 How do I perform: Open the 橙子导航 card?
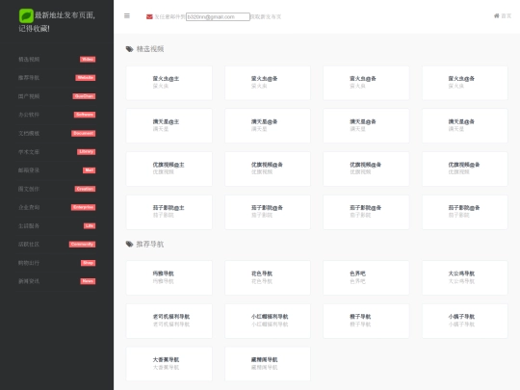coord(366,321)
